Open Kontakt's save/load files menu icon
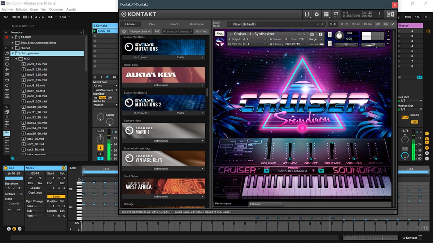Screen dimensions: 433x243 [307, 14]
